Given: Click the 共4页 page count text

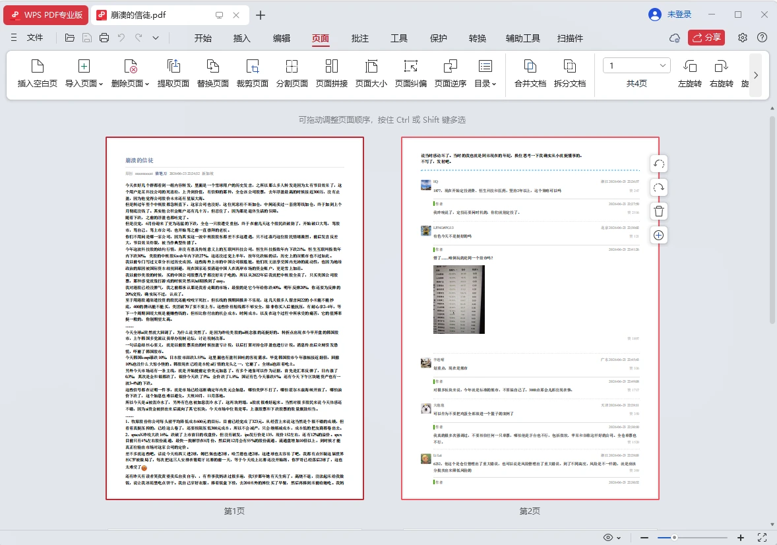Looking at the screenshot, I should coord(637,83).
